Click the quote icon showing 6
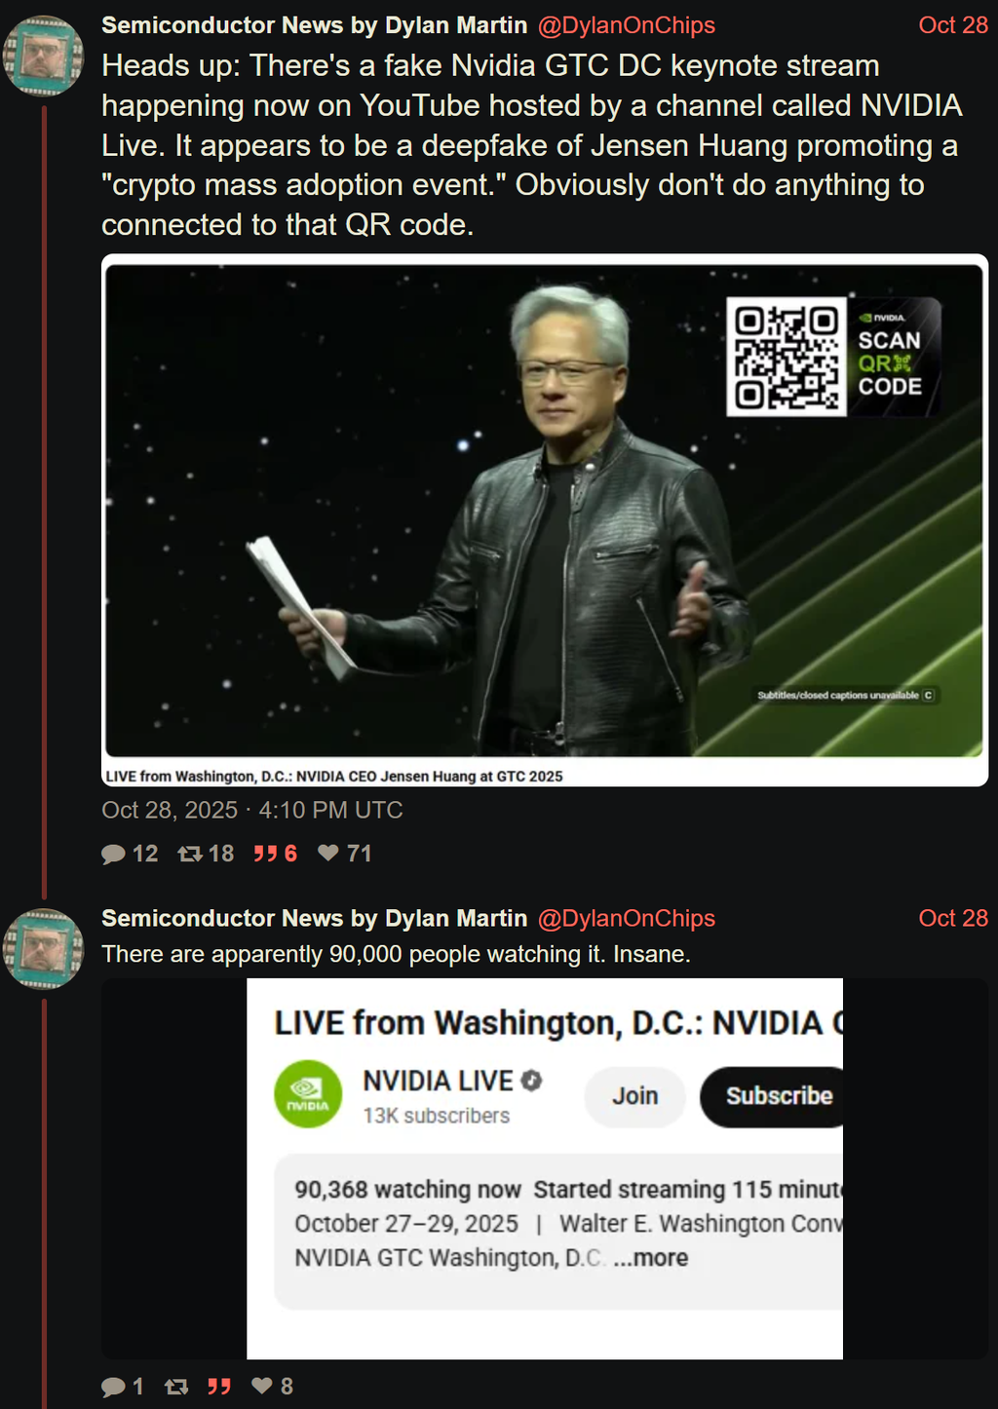The height and width of the screenshot is (1409, 998). point(265,854)
